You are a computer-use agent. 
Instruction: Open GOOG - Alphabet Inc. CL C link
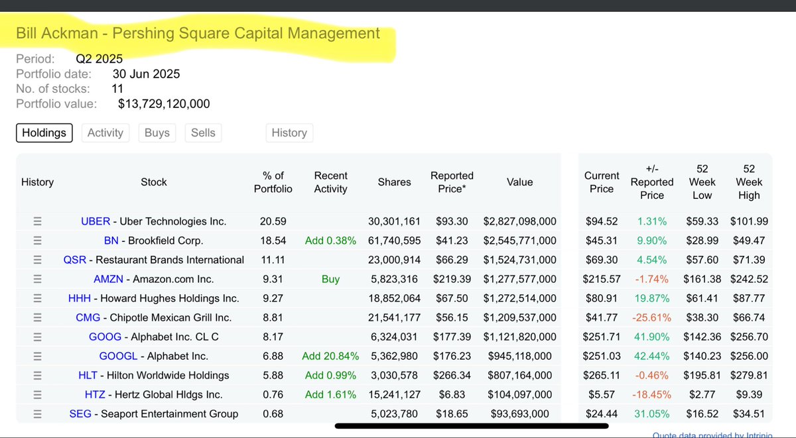click(154, 337)
